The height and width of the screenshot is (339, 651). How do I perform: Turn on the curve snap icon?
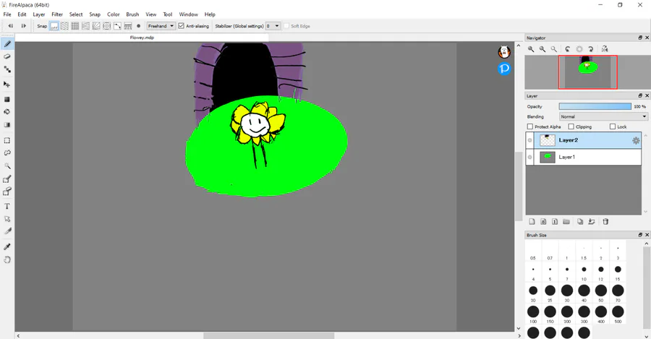117,26
